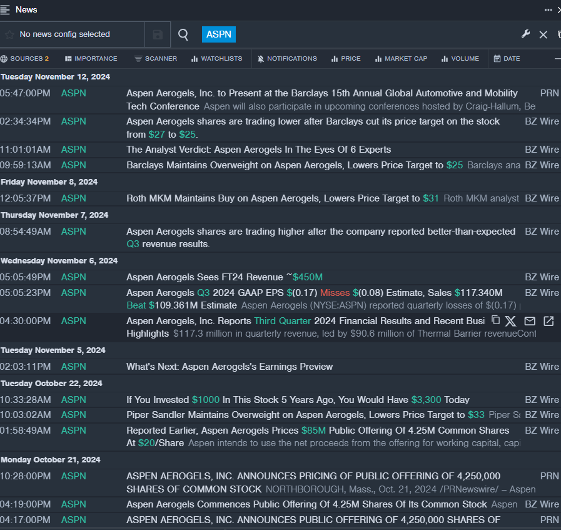Open the three-dots more options menu

coord(548,10)
